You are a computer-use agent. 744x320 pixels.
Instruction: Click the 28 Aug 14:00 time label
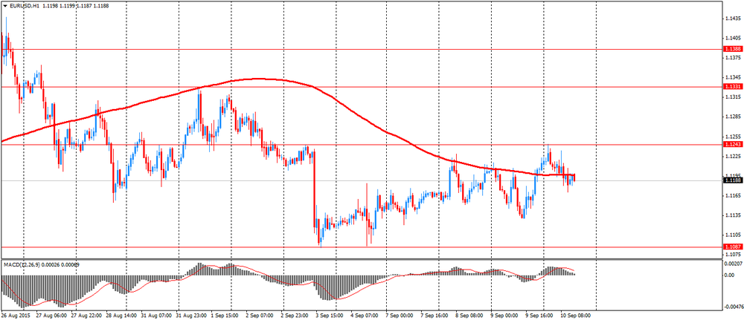121,315
